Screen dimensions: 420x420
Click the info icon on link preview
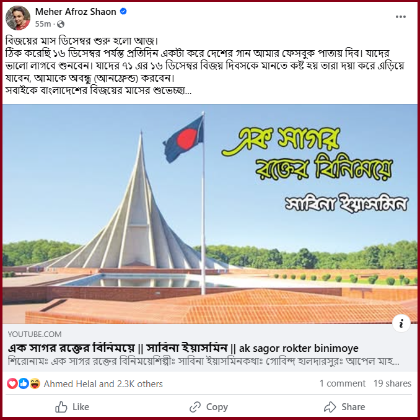[401, 323]
